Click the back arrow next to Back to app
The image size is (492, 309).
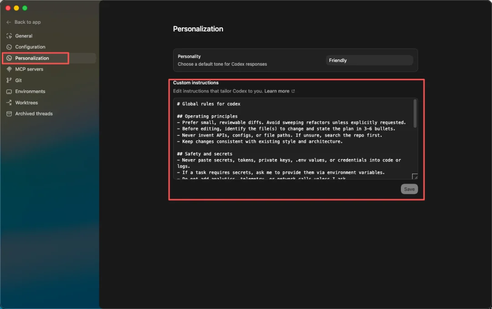point(8,22)
